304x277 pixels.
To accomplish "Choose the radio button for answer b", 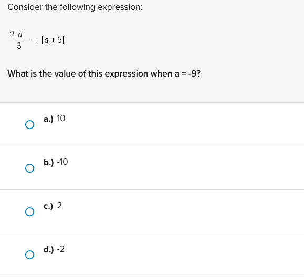I will point(29,168).
